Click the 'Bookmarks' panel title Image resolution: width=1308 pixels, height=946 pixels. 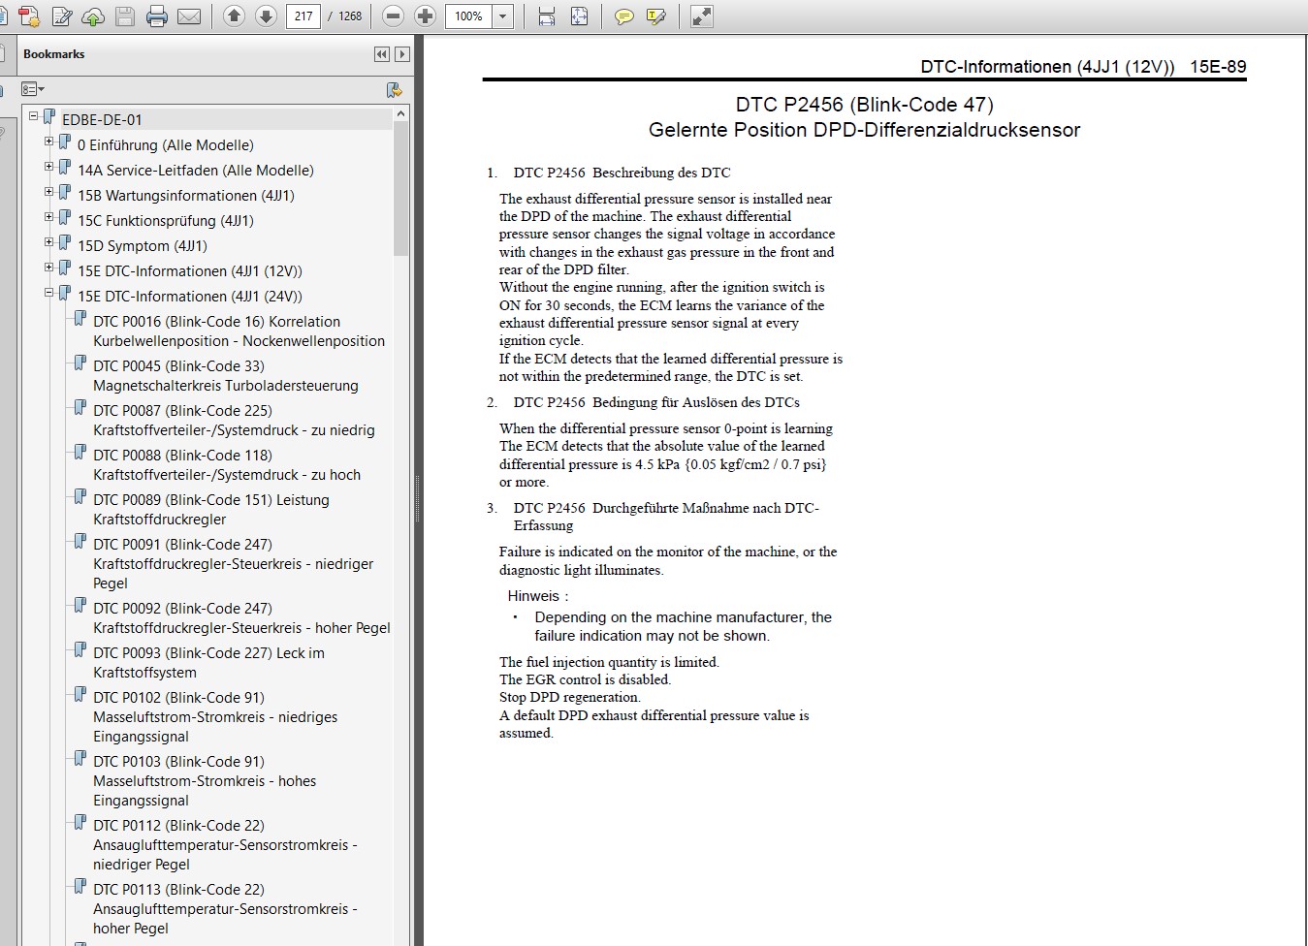point(54,54)
